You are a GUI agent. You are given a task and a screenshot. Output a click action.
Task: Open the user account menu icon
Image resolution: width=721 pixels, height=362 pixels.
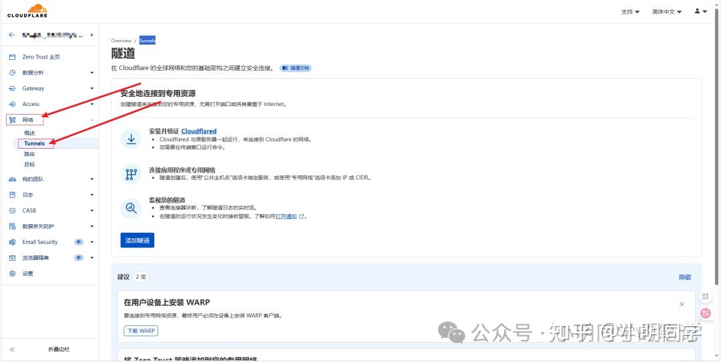coord(701,11)
